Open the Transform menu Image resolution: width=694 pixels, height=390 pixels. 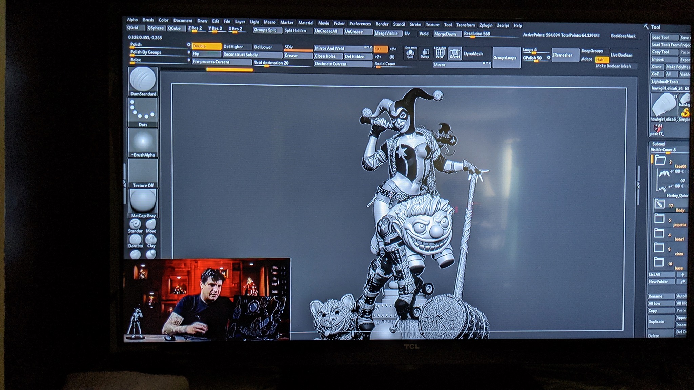(x=466, y=25)
